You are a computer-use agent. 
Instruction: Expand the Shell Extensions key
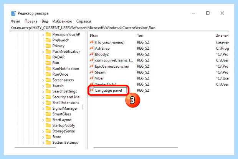tap(43, 103)
